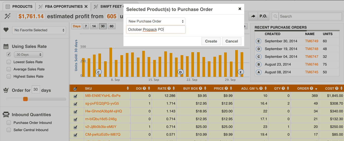The image size is (344, 141).
Task: Enable Lowest Sales Rate checkbox
Action: [x=9, y=62]
